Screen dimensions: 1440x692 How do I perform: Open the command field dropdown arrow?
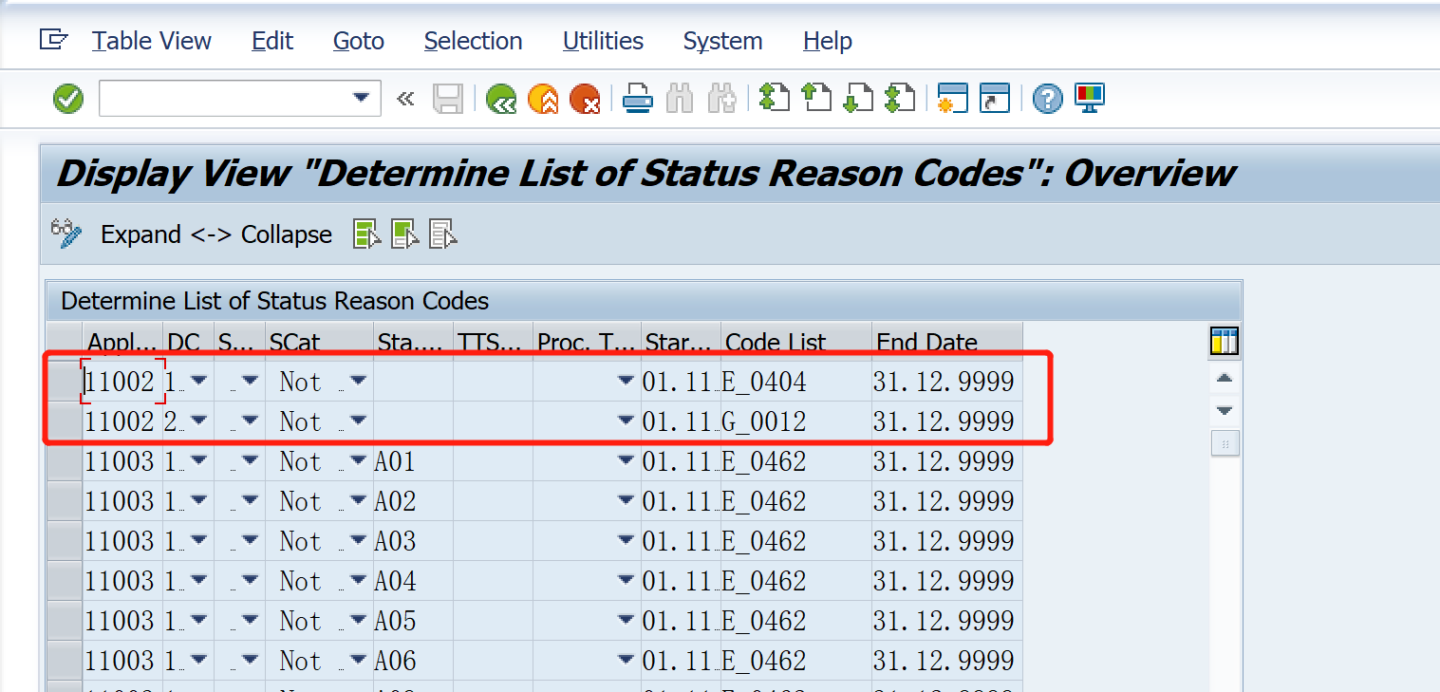pyautogui.click(x=361, y=98)
